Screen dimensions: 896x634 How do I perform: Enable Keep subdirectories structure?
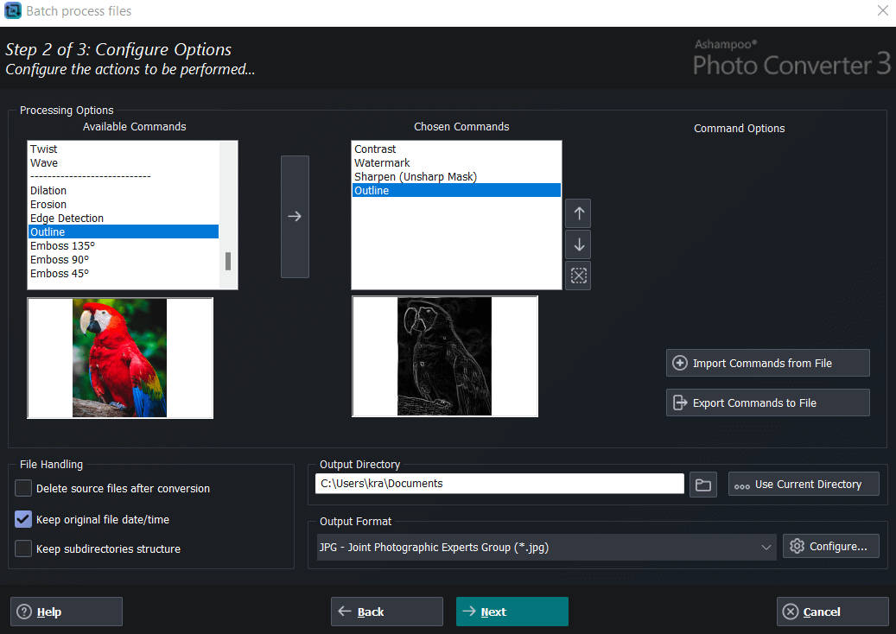[22, 548]
